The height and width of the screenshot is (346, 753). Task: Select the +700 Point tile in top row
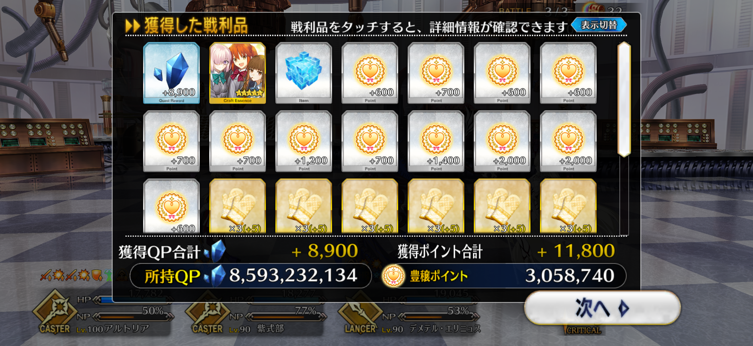coord(436,73)
